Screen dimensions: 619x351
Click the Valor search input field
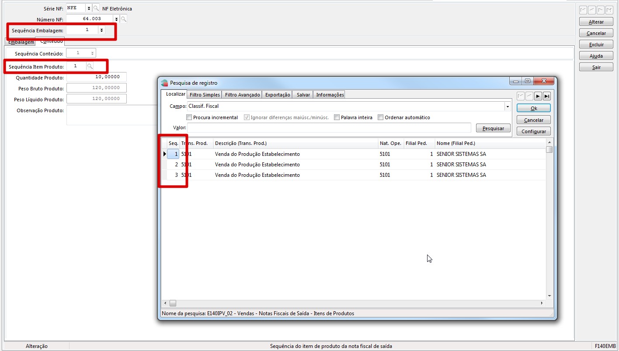pyautogui.click(x=329, y=128)
